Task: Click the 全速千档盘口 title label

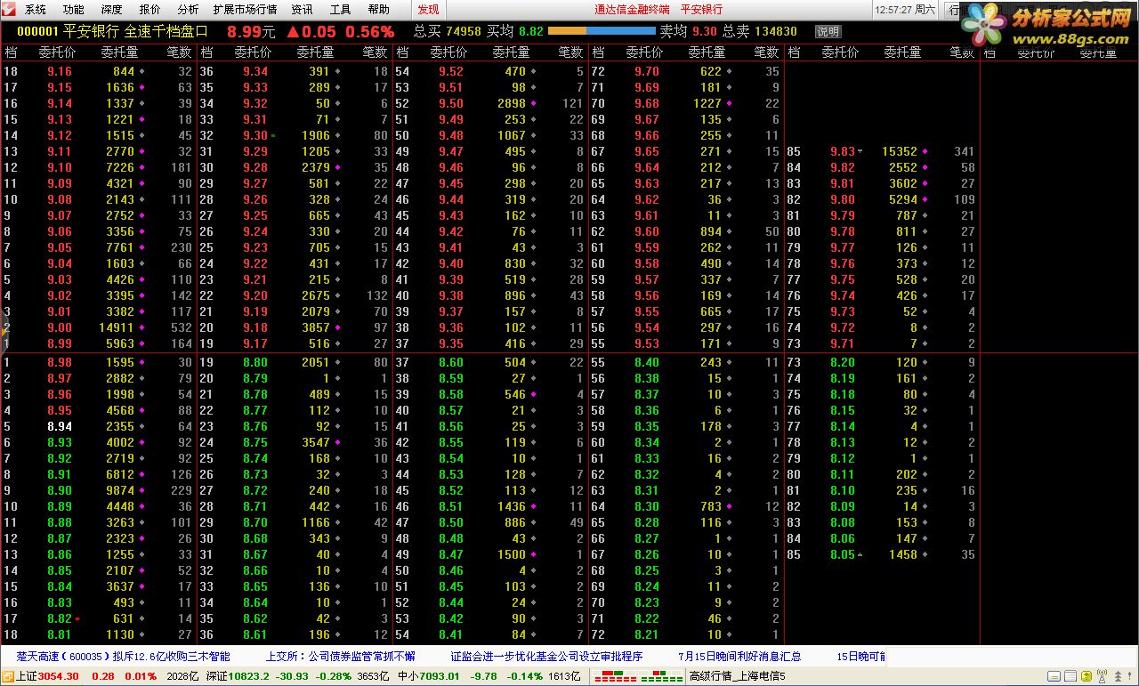Action: 166,31
